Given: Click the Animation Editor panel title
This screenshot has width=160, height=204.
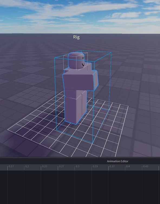Looking at the screenshot, I should 117,161.
